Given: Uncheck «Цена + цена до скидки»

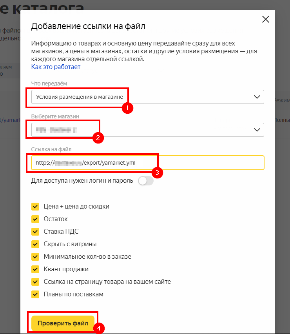Looking at the screenshot, I should pyautogui.click(x=36, y=206).
